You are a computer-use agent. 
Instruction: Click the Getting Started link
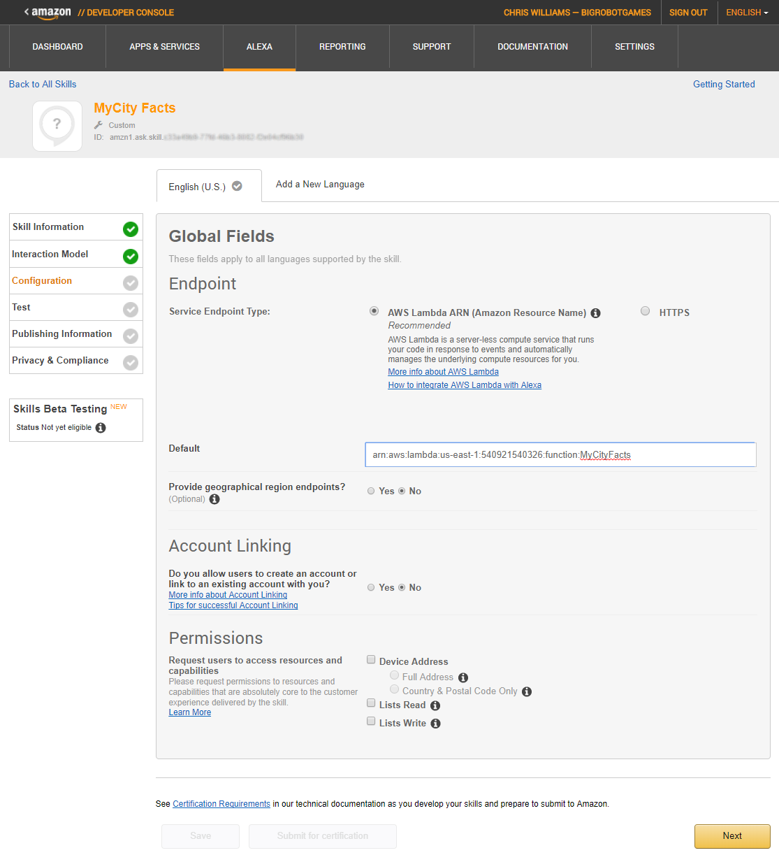[x=724, y=84]
